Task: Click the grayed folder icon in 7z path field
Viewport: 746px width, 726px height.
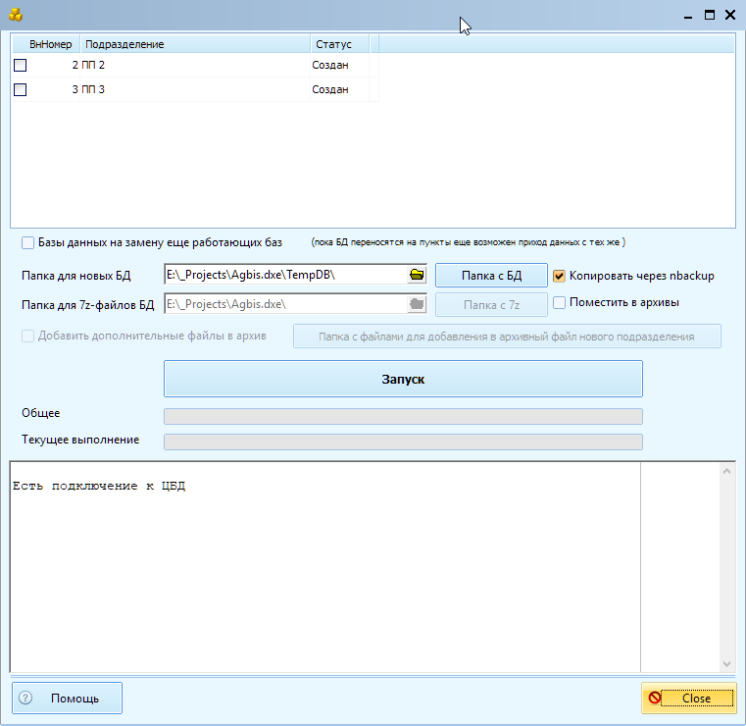Action: point(417,304)
